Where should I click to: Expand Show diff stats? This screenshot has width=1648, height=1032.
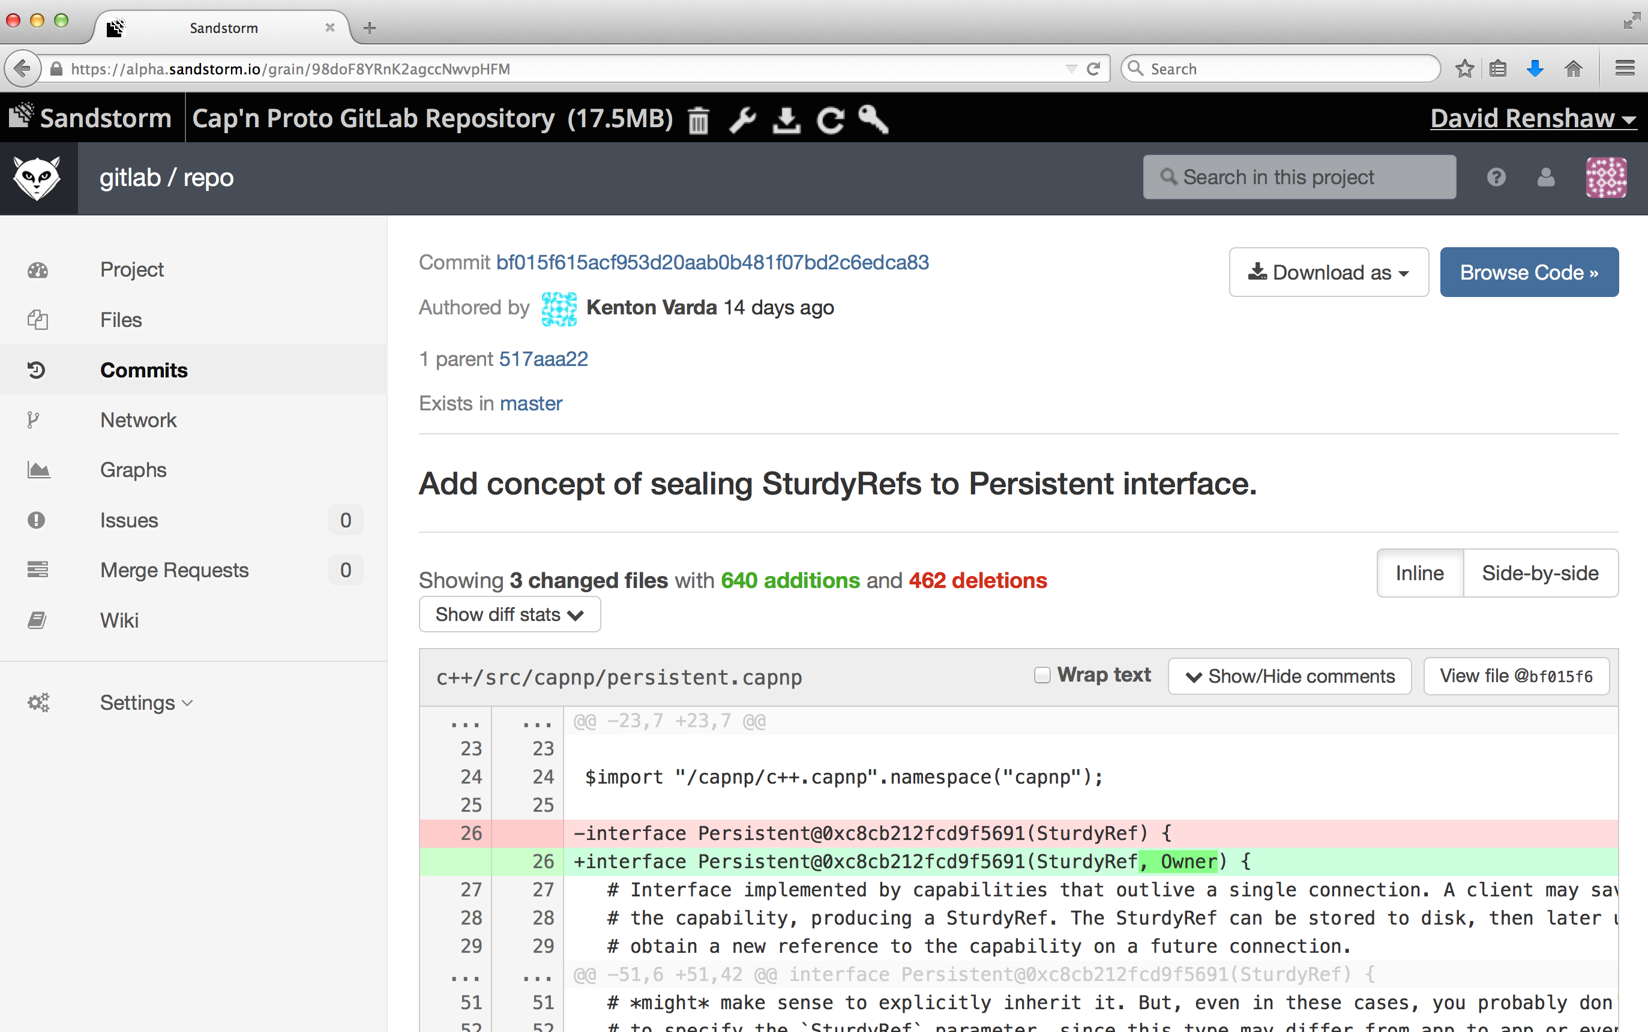coord(510,614)
